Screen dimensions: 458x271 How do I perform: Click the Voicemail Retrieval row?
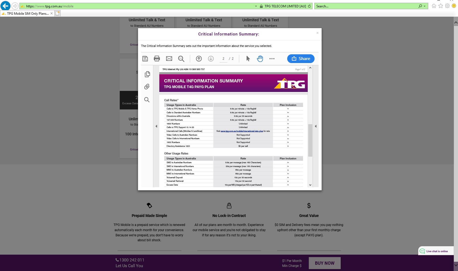(234, 181)
